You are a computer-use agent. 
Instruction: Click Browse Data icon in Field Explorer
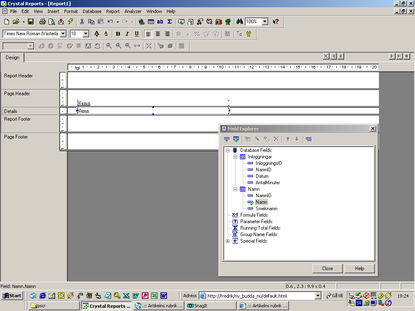(236, 139)
